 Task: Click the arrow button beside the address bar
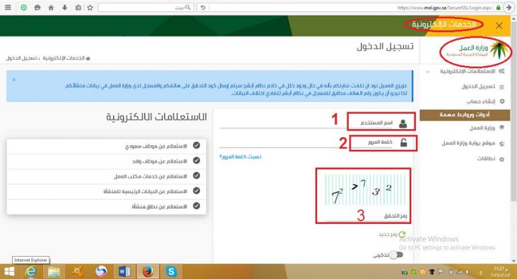[x=509, y=7]
